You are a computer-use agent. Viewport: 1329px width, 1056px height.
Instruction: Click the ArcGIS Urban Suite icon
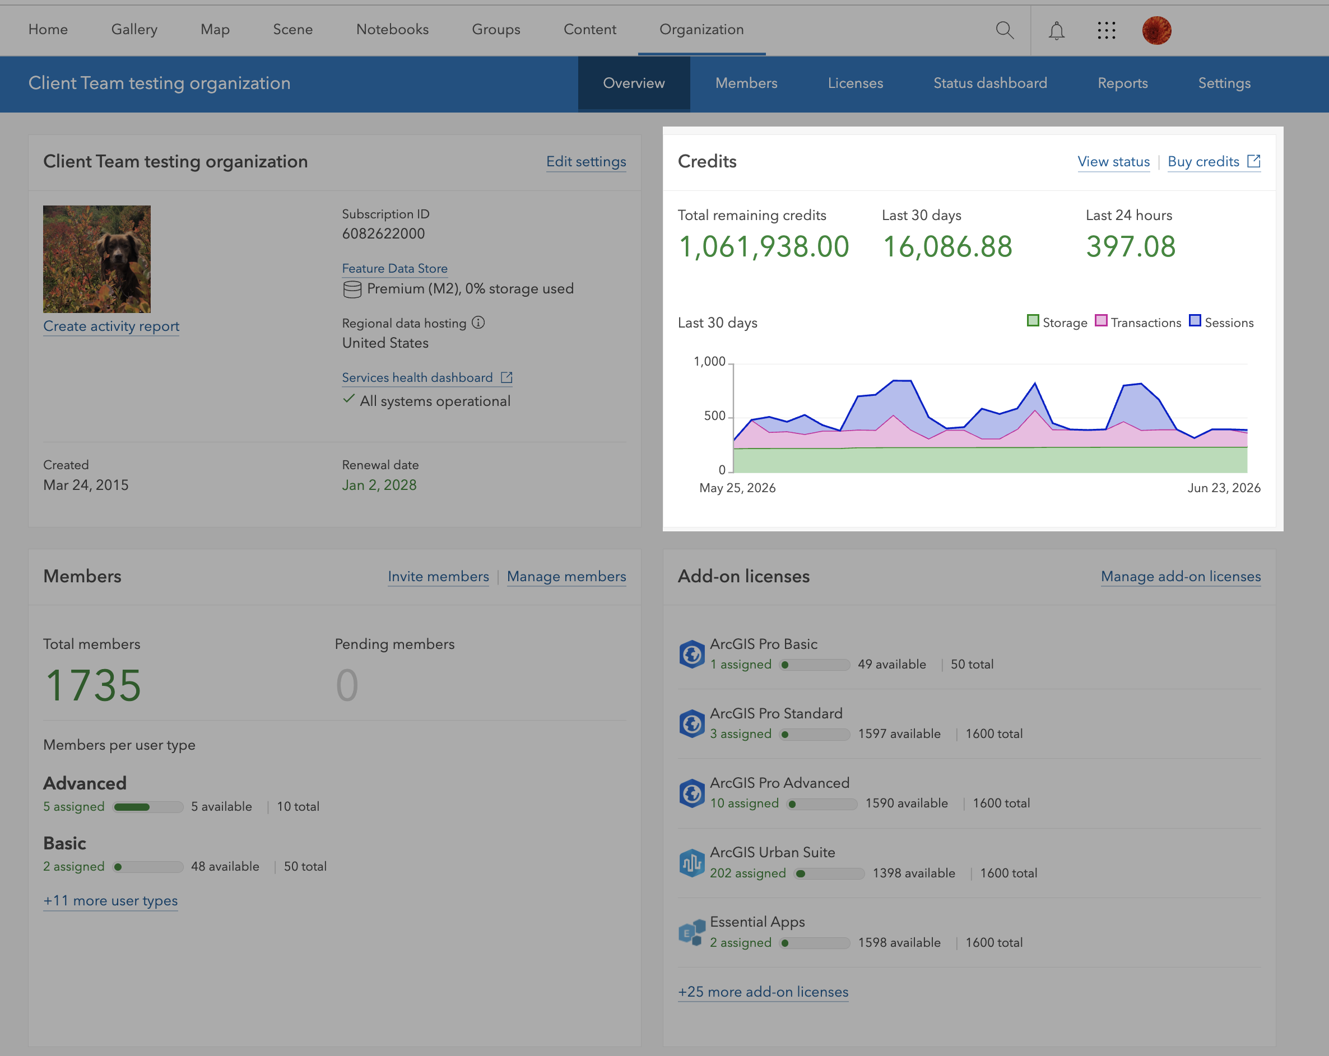point(691,862)
